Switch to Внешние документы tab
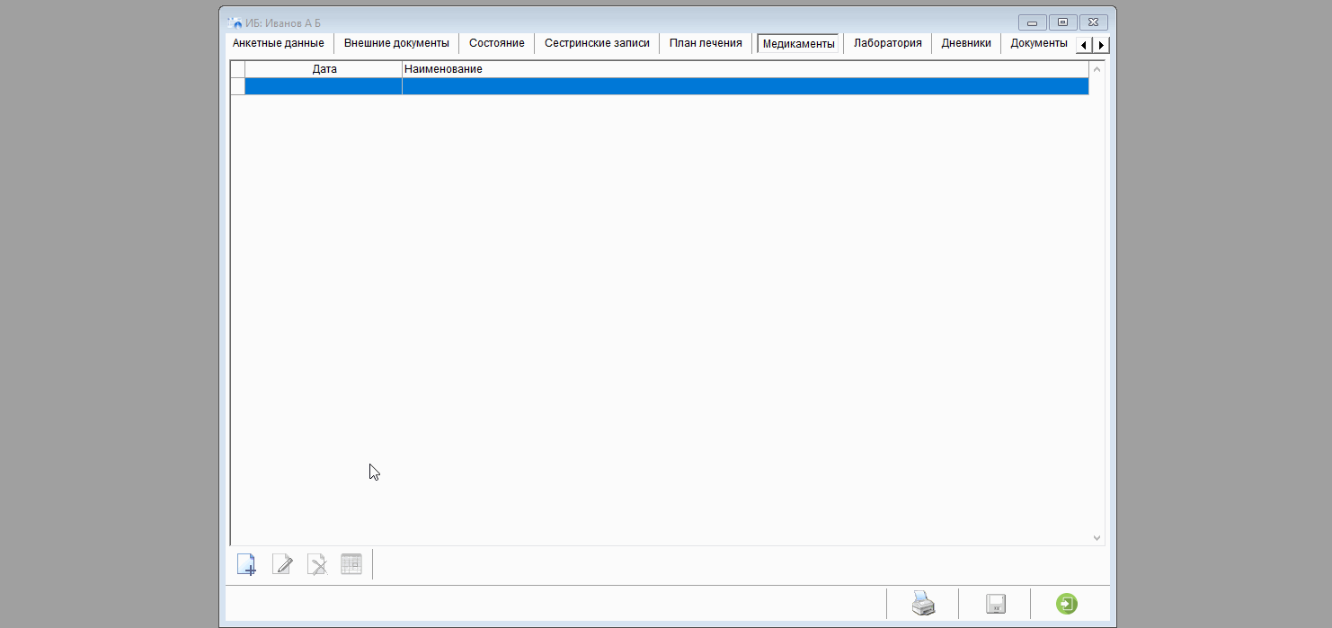 pyautogui.click(x=396, y=43)
